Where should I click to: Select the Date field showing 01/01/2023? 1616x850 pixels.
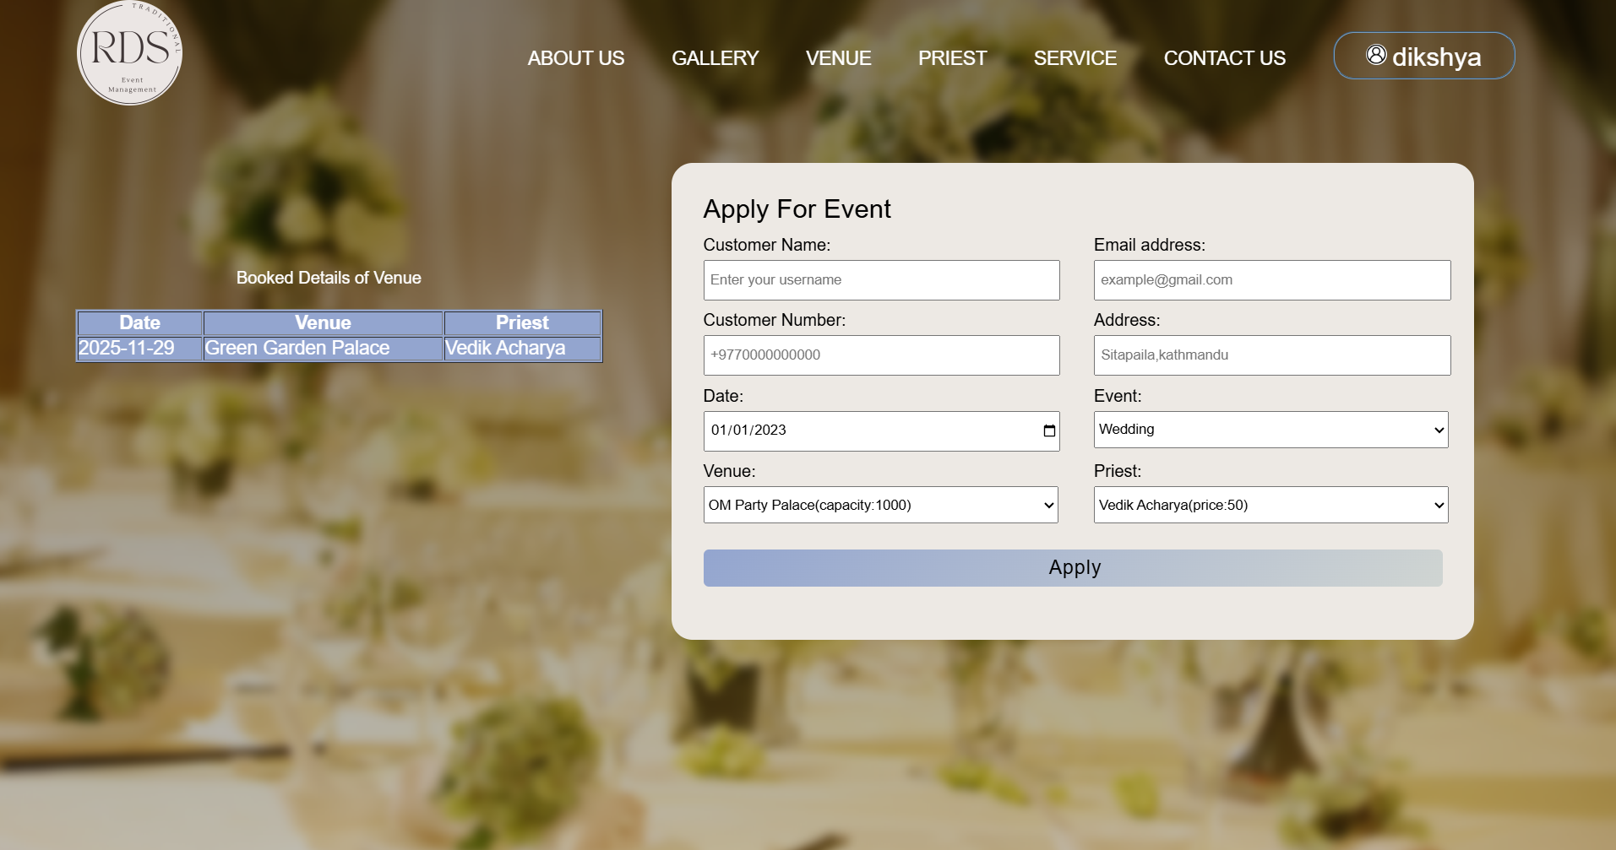[x=862, y=430]
